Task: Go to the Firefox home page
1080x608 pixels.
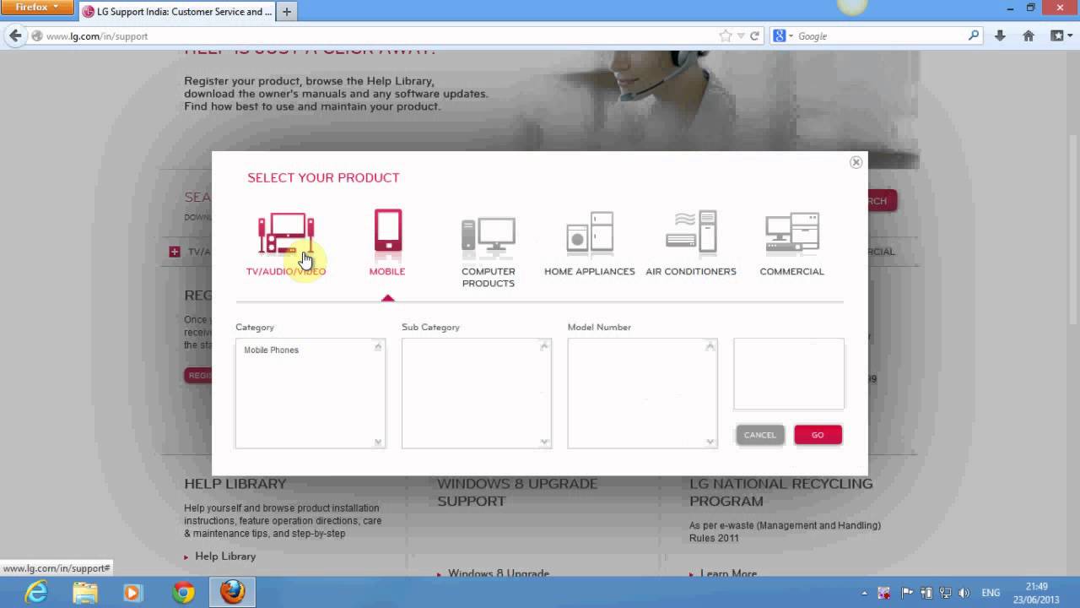Action: click(x=1029, y=36)
